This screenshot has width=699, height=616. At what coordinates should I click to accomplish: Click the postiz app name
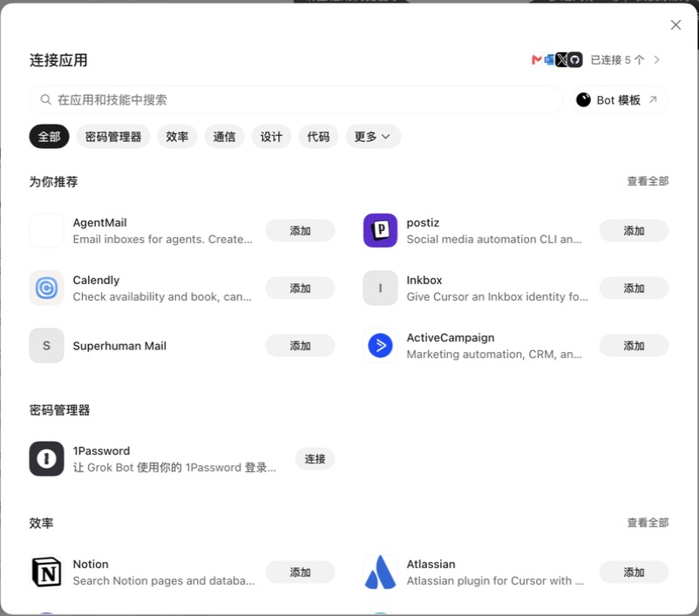pyautogui.click(x=423, y=222)
